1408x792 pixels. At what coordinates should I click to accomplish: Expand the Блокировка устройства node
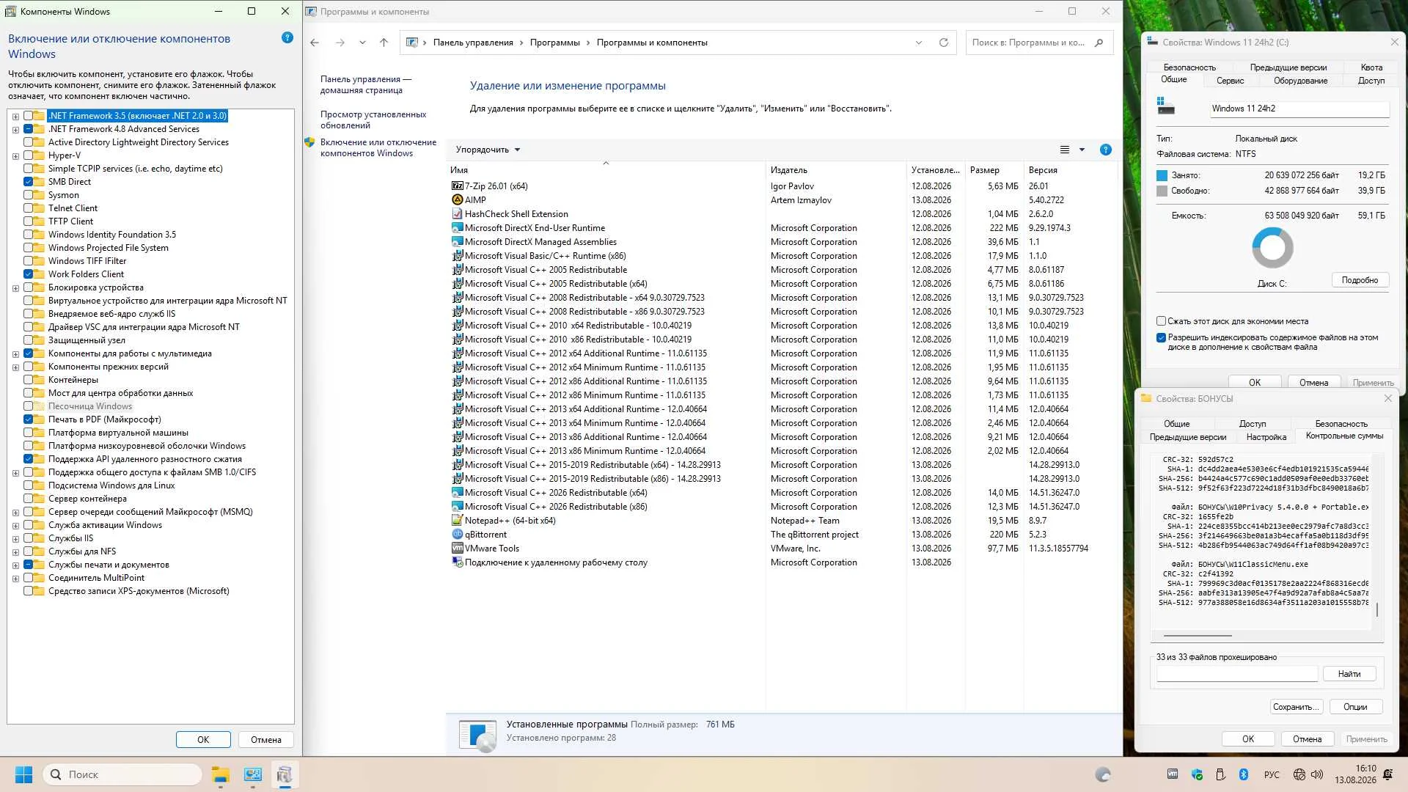(x=15, y=287)
